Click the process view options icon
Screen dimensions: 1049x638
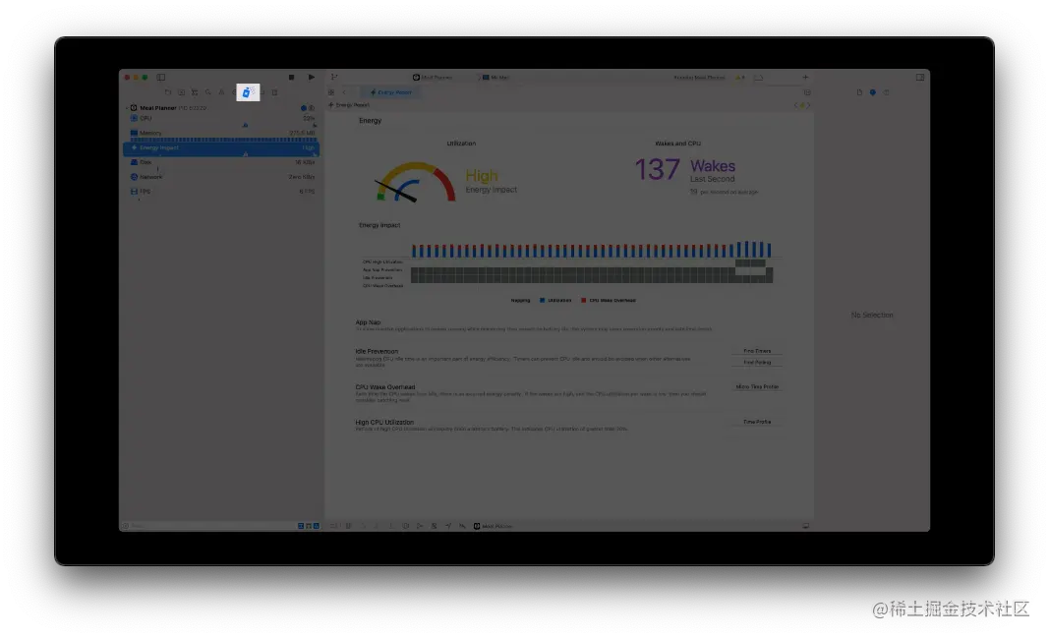pos(311,108)
